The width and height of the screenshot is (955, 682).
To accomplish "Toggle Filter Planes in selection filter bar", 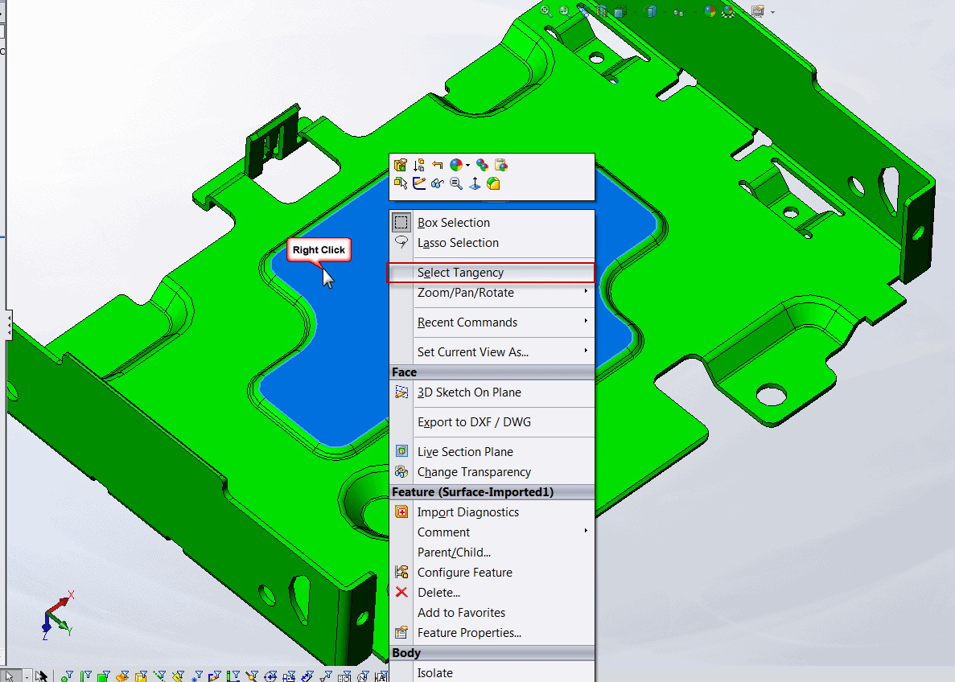I will coord(178,676).
